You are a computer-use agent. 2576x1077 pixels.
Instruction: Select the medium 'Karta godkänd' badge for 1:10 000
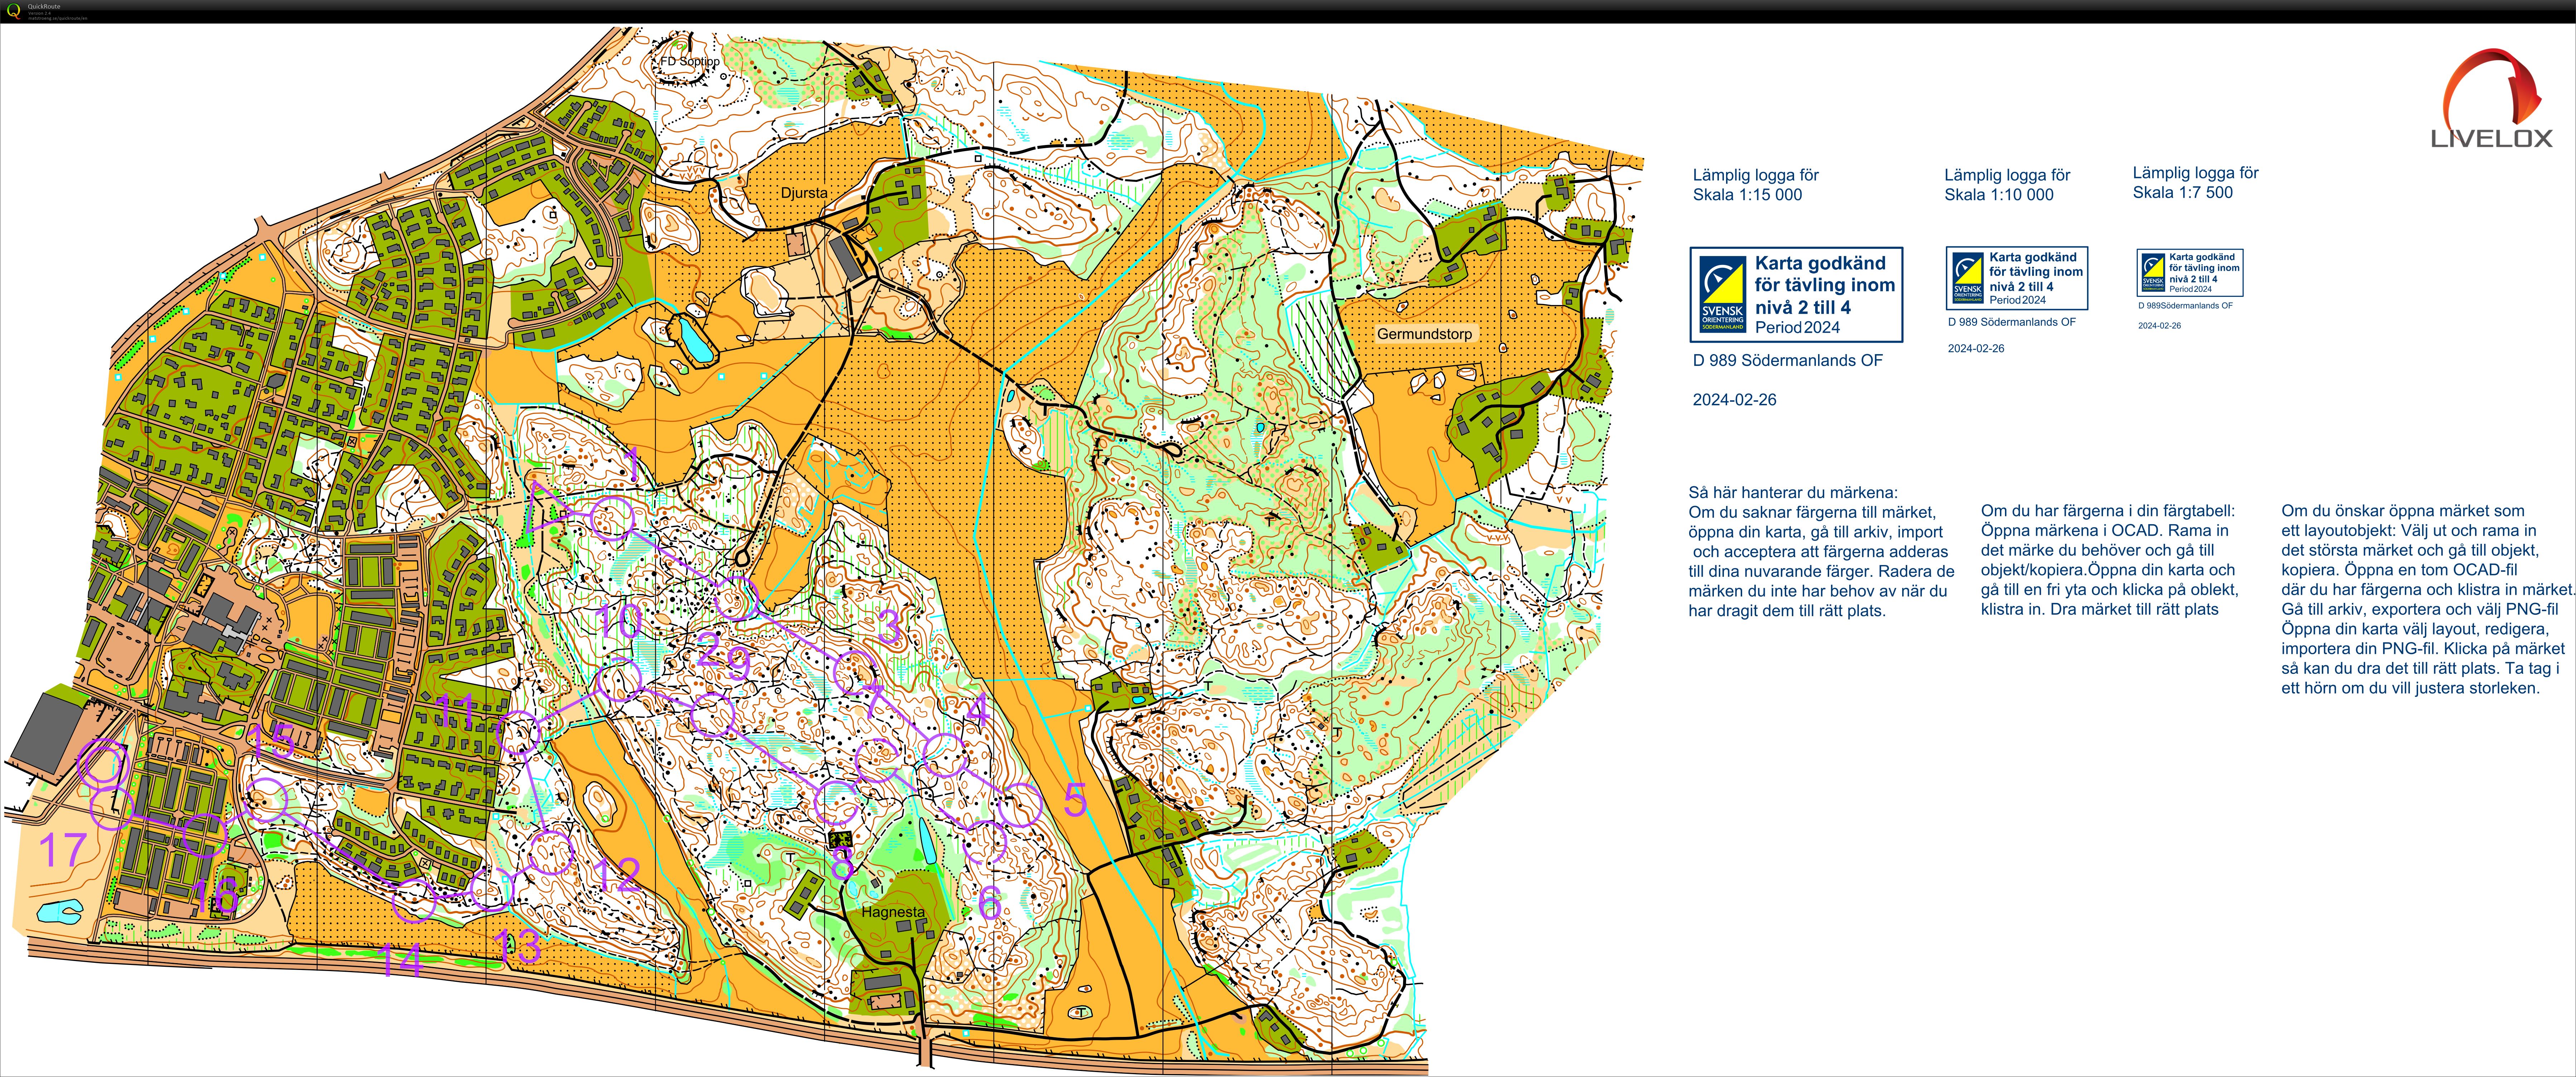[x=2018, y=278]
